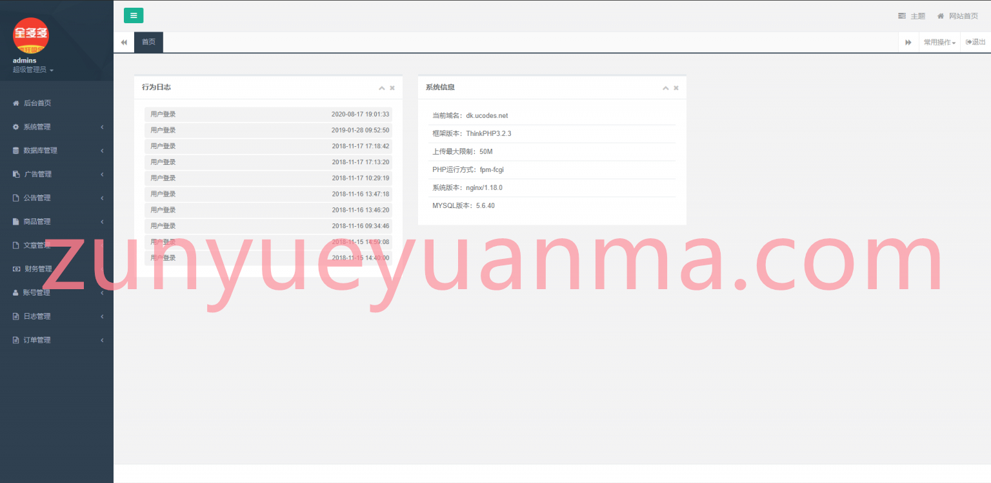
Task: Select log entry dated 2018-11-16 09:34:46
Action: (268, 226)
